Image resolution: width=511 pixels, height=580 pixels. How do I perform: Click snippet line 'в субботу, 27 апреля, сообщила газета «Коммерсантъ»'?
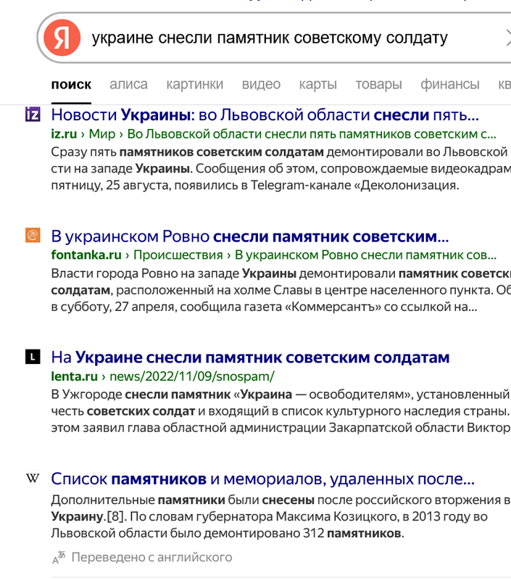click(x=216, y=307)
